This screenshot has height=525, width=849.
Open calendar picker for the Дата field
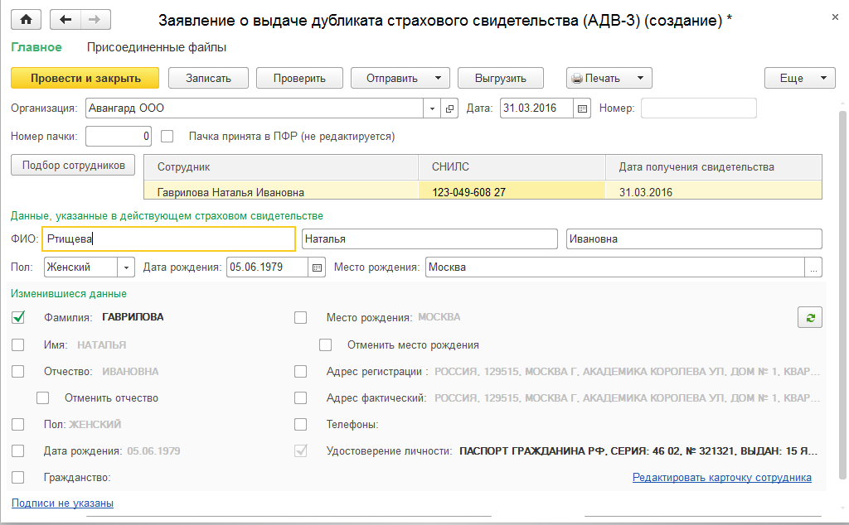[582, 108]
